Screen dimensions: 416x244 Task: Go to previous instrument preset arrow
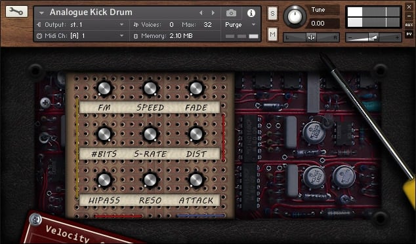point(201,12)
